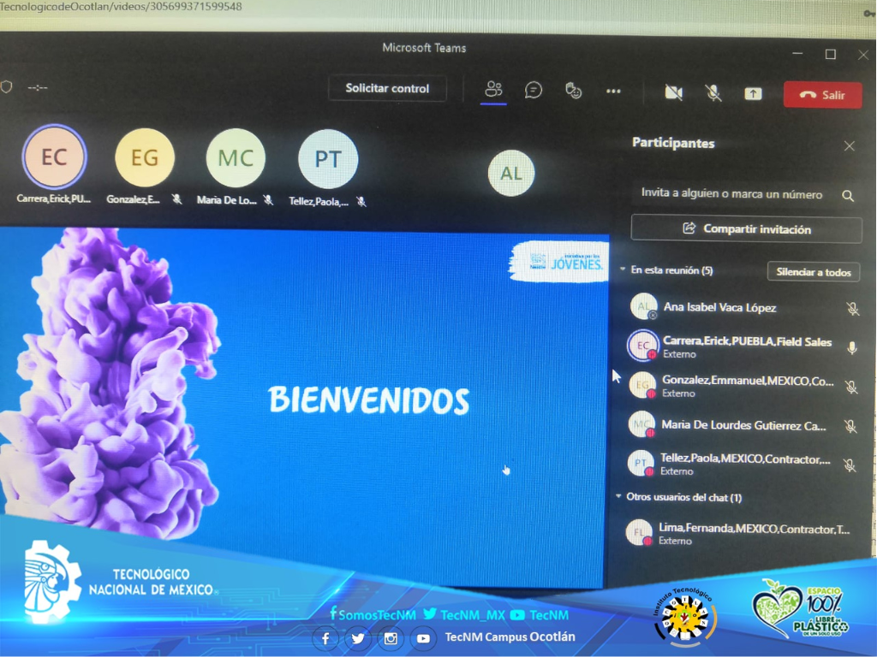Collapse Otros usuarios del chat (1) section

(618, 496)
